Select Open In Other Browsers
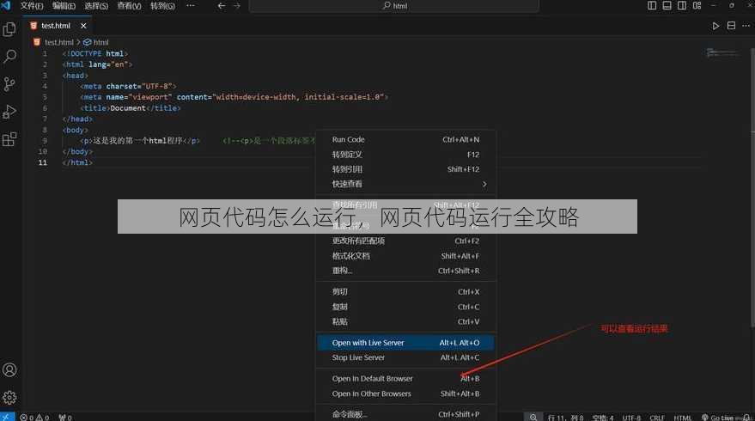Viewport: 755px width, 421px height. tap(405, 394)
